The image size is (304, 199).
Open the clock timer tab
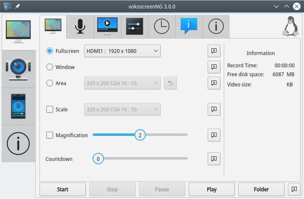coord(162,27)
